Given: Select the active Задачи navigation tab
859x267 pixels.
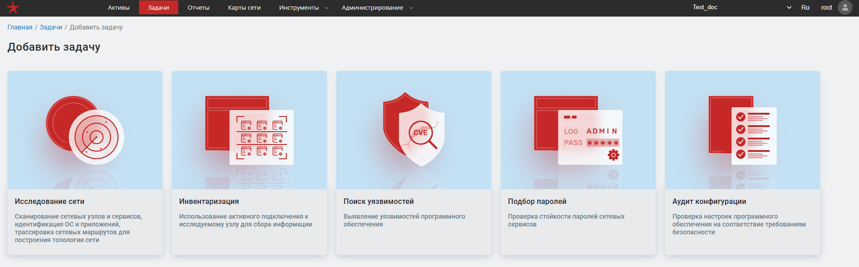Looking at the screenshot, I should (158, 8).
